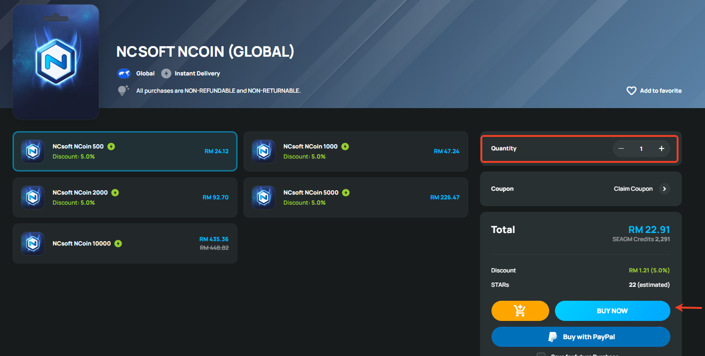Image resolution: width=705 pixels, height=356 pixels.
Task: Click the NCoin 5000 product icon
Action: coord(264,197)
